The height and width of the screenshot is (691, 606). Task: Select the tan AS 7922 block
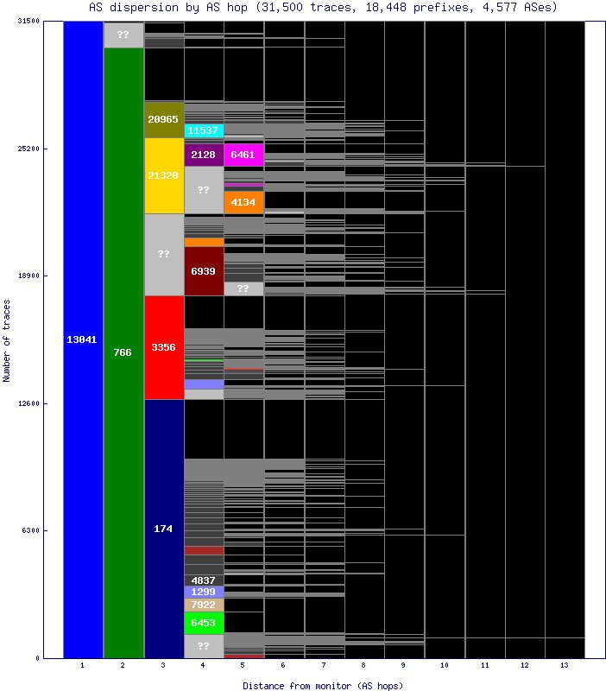point(204,605)
